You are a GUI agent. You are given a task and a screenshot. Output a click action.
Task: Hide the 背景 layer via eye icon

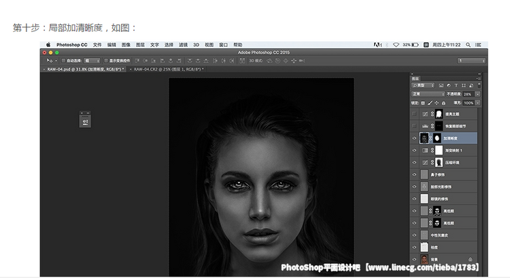click(415, 260)
